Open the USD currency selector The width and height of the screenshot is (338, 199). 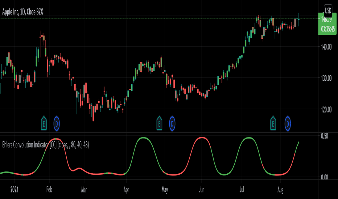(328, 10)
